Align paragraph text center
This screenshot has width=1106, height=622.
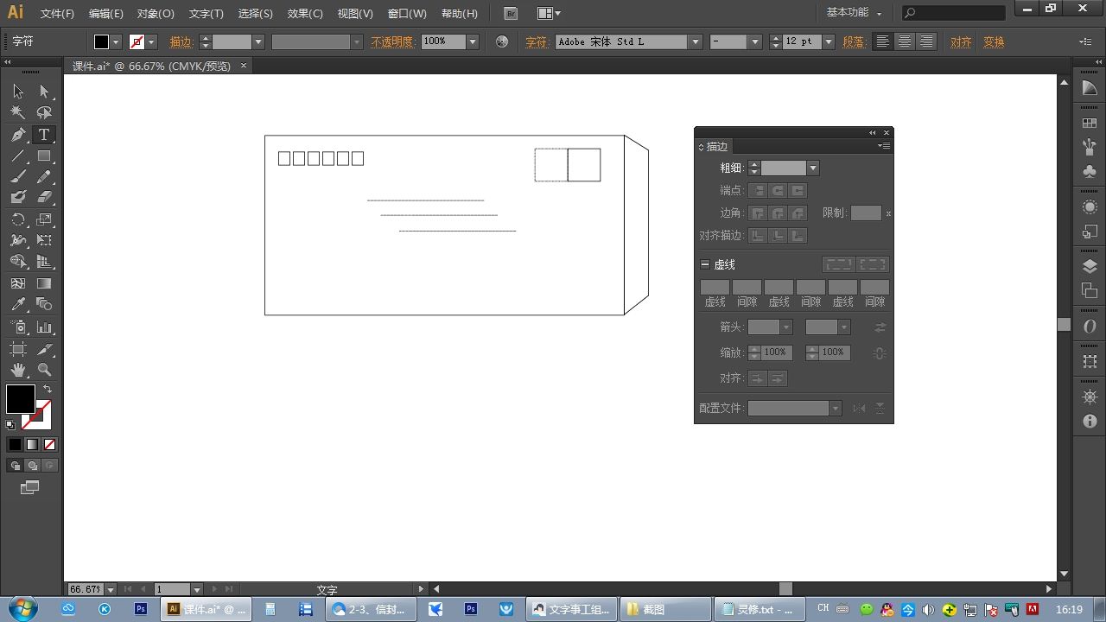(904, 41)
